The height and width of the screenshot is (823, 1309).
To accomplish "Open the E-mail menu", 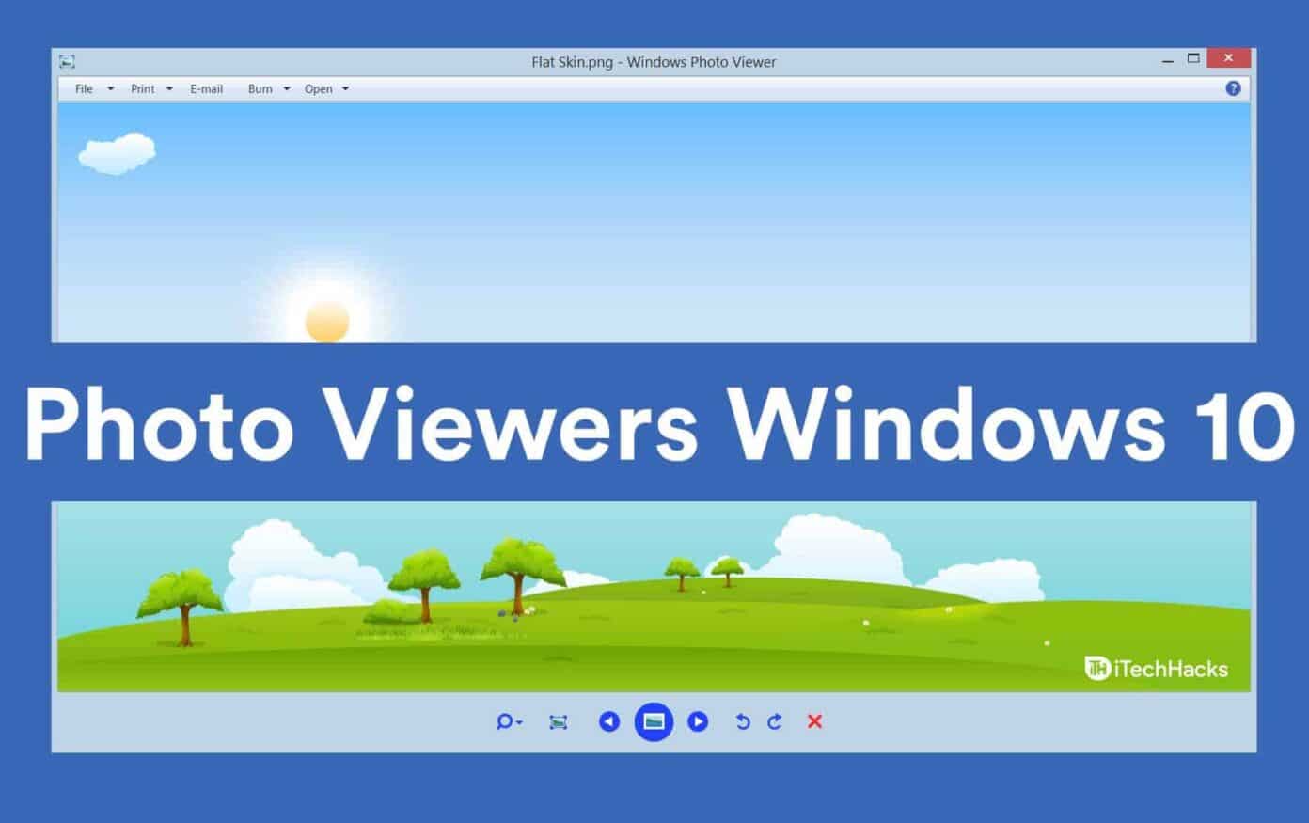I will [206, 88].
